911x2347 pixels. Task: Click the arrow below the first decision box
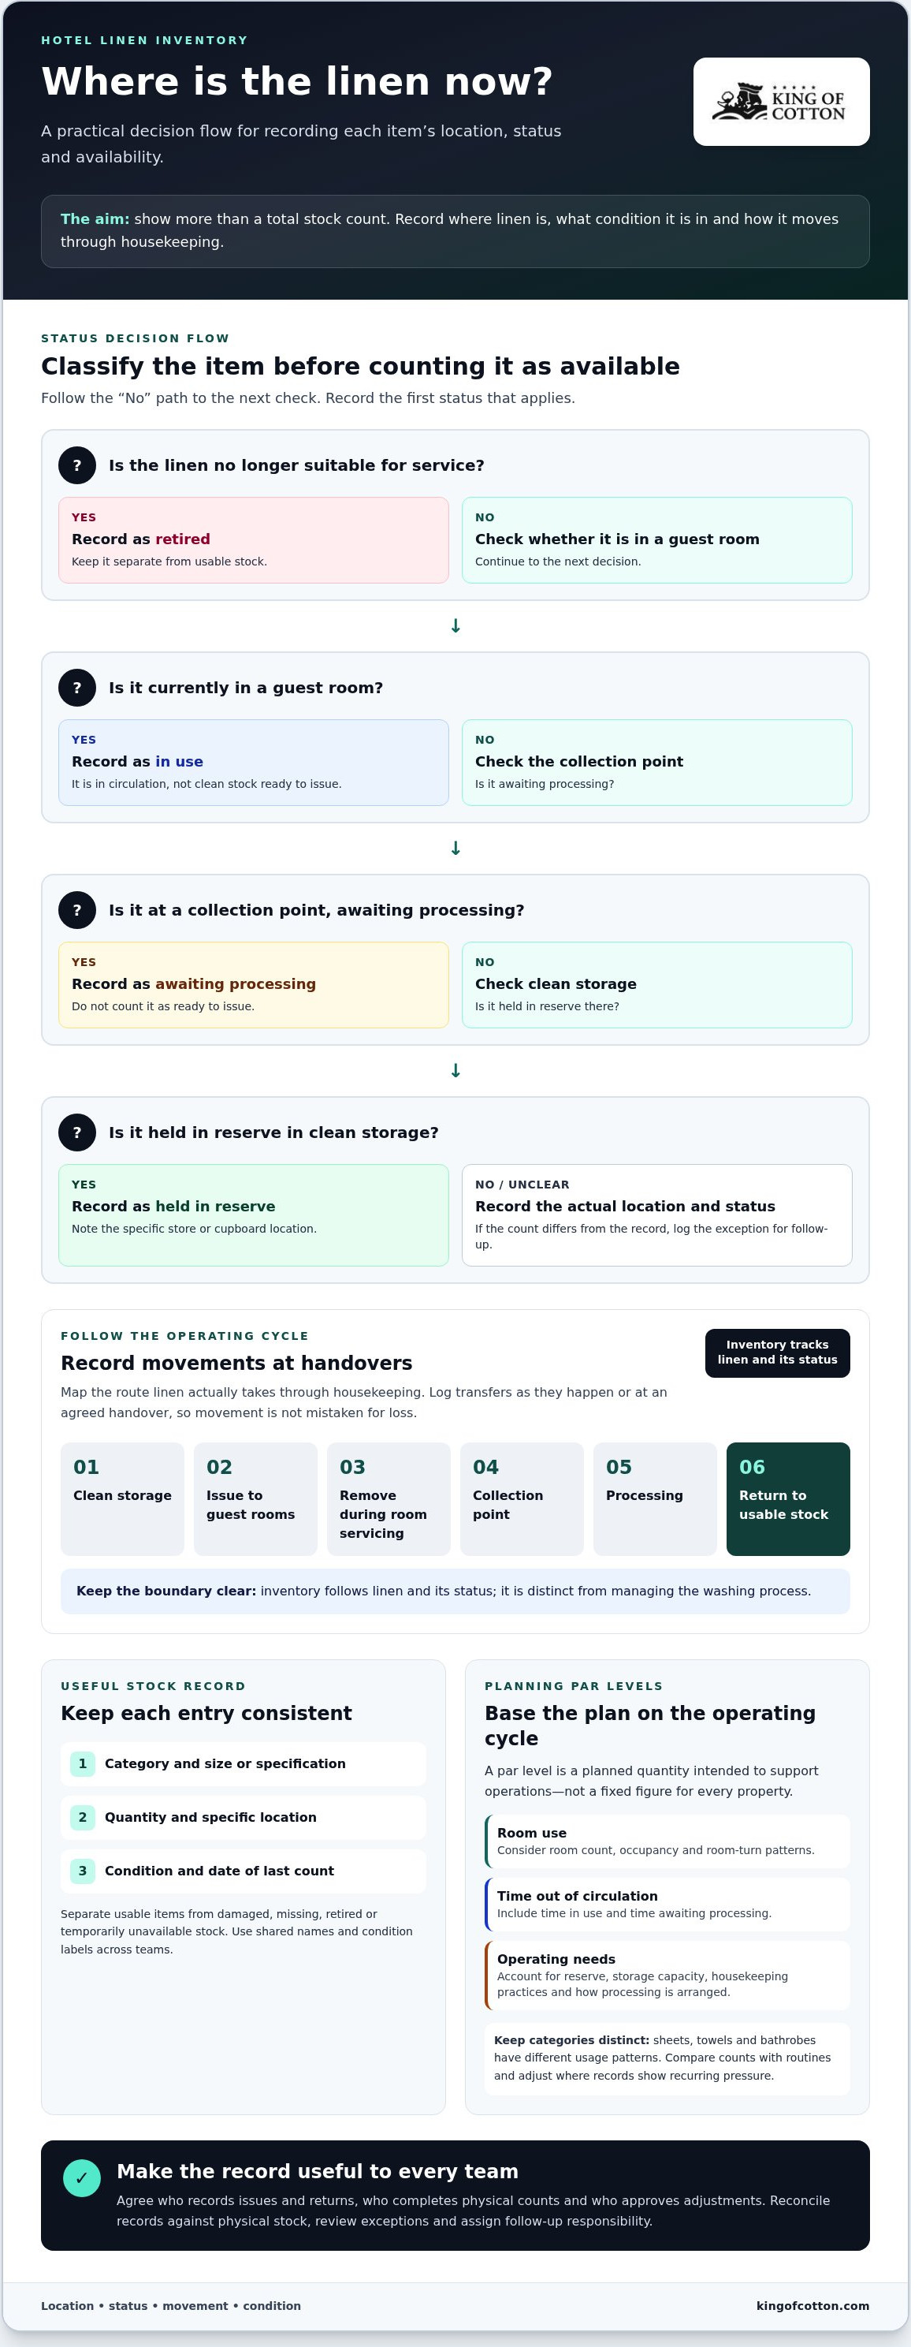coord(456,626)
